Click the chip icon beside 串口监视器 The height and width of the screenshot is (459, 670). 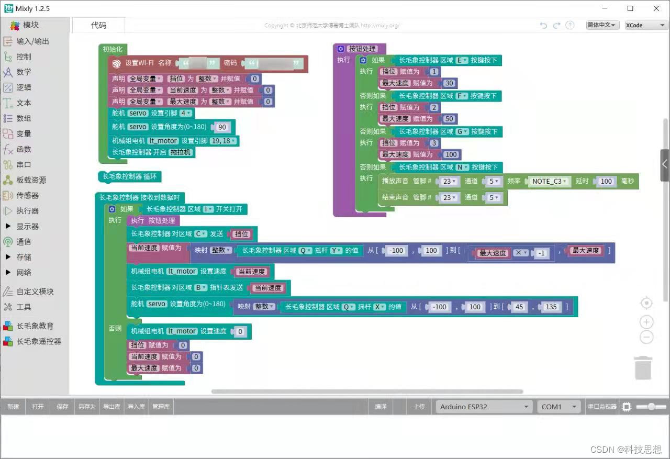(627, 407)
